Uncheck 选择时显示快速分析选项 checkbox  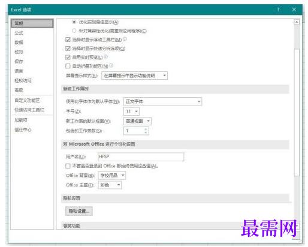(x=68, y=49)
